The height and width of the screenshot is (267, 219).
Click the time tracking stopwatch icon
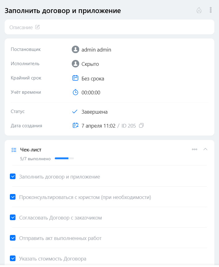(75, 92)
